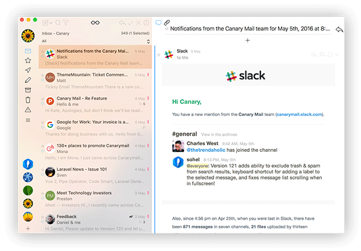Toggle star on ThemeMountain Ticket Comment row
Screen dimensions: 361x251
click(43, 75)
